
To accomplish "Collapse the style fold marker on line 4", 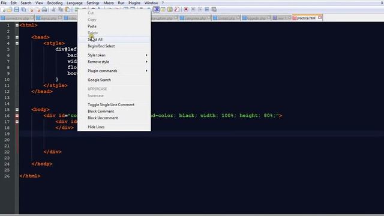I will coord(17,43).
